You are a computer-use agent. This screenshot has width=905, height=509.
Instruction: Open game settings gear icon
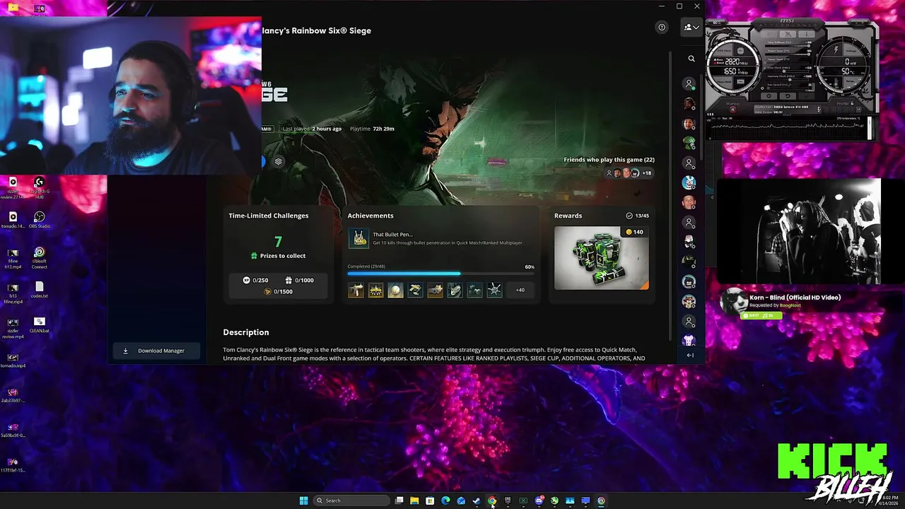pos(279,161)
